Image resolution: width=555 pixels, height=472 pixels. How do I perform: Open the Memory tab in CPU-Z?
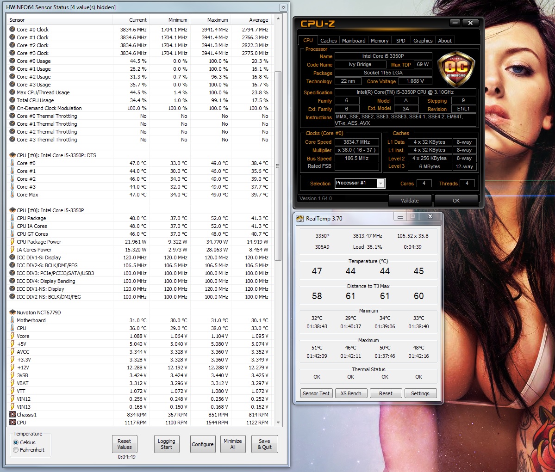click(380, 41)
